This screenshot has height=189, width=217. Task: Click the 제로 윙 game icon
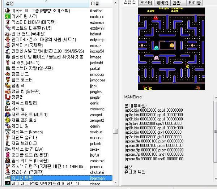8,109
